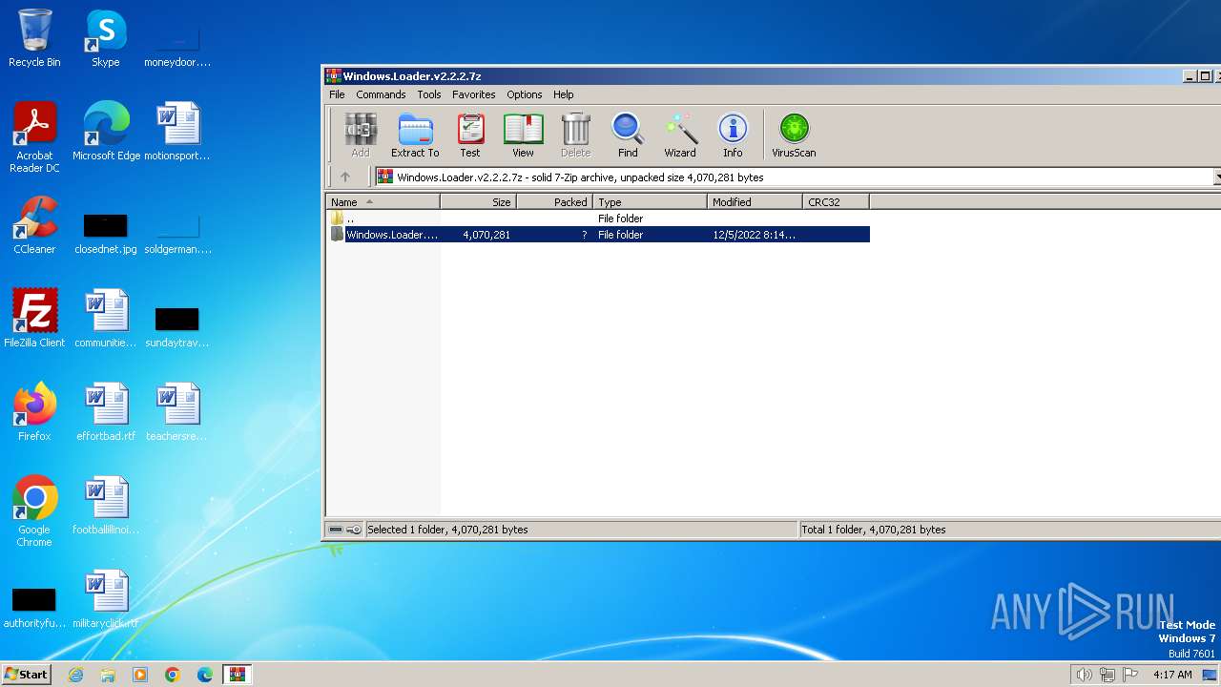
Task: Open the Help menu
Action: (x=564, y=94)
